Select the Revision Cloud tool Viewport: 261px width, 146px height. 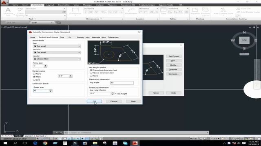coord(205,12)
